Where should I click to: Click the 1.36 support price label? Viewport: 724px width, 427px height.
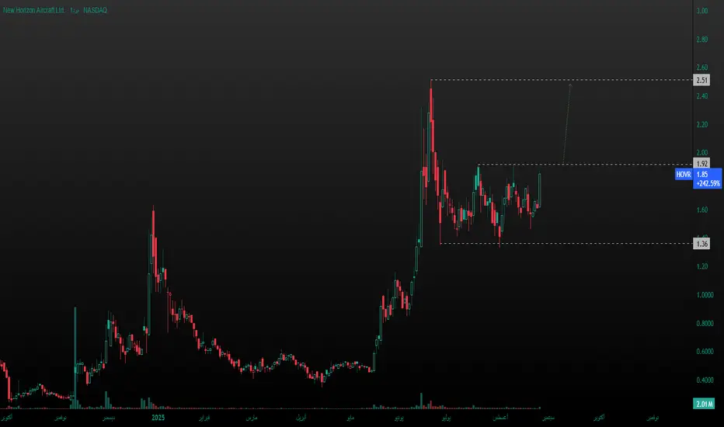coord(701,244)
